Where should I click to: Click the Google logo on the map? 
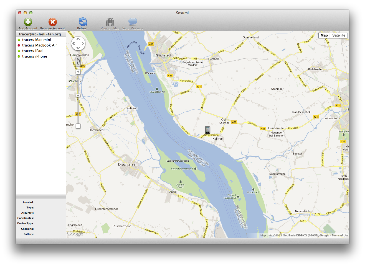point(75,234)
